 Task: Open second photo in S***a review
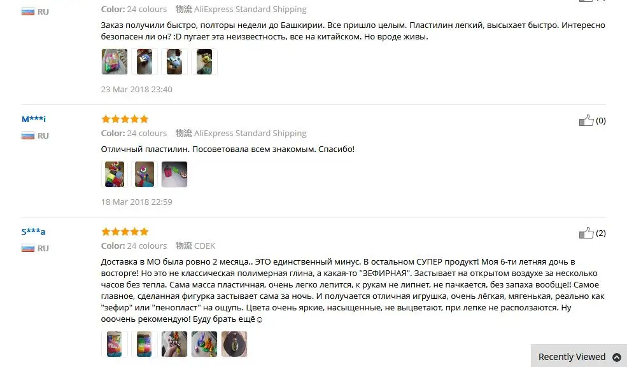coord(144,344)
